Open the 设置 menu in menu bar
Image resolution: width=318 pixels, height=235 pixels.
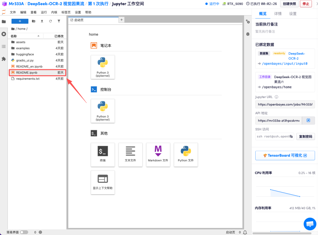tap(78, 12)
